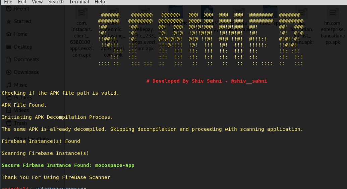Select the Music note icon

9,85
